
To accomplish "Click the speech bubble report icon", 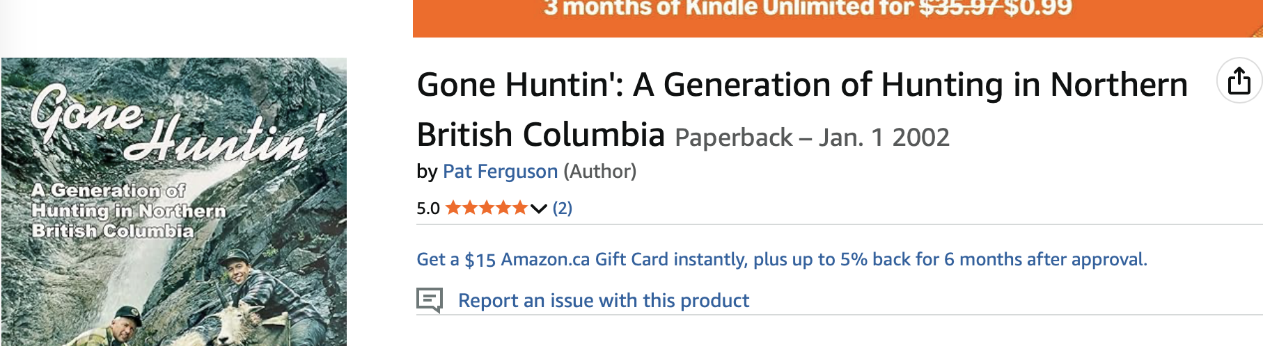I will click(x=429, y=300).
